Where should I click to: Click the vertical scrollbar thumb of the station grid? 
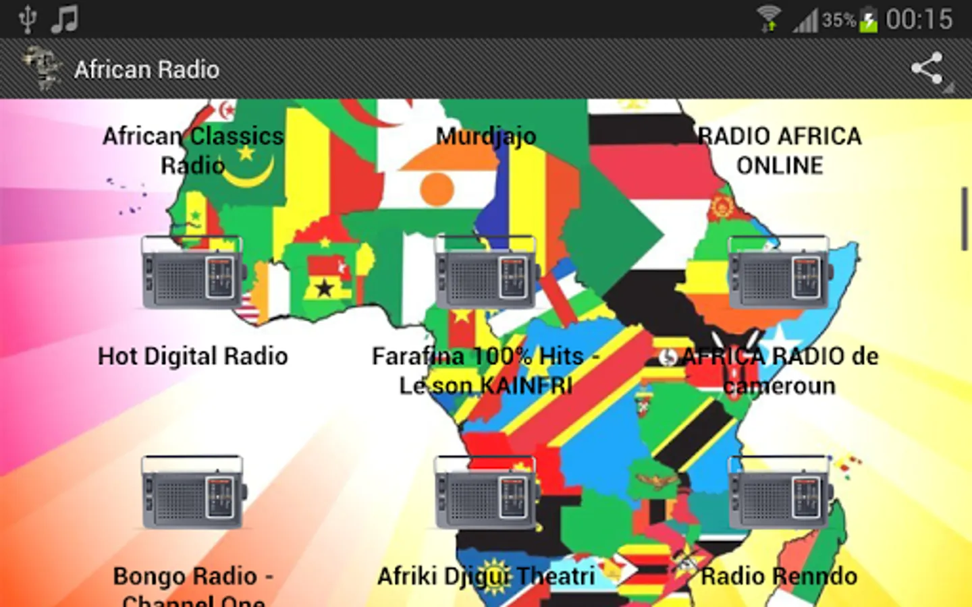(x=965, y=220)
